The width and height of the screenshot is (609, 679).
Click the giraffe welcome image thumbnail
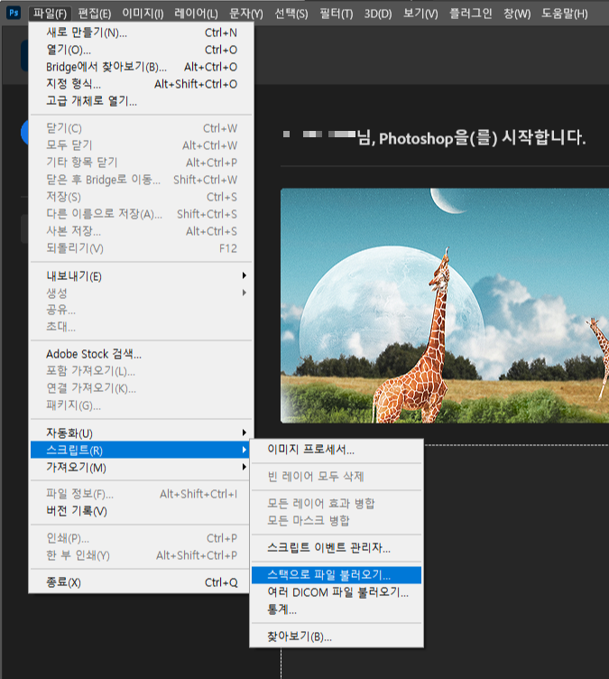coord(445,305)
